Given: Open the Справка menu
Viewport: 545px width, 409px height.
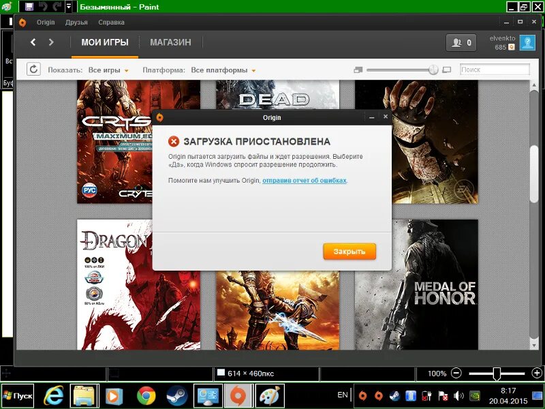Looking at the screenshot, I should click(x=111, y=22).
